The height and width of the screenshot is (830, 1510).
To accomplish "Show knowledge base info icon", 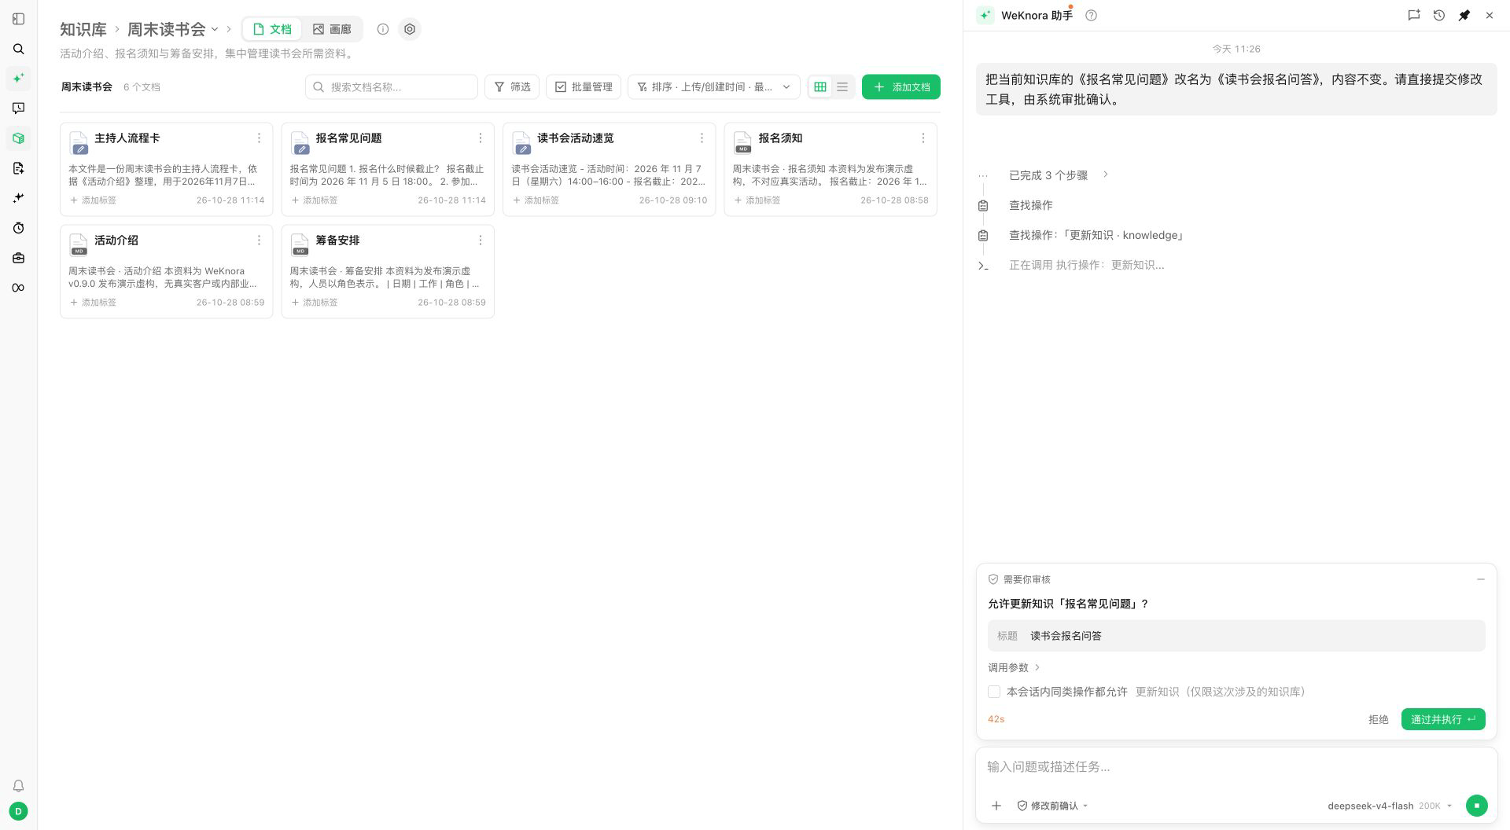I will (x=383, y=29).
